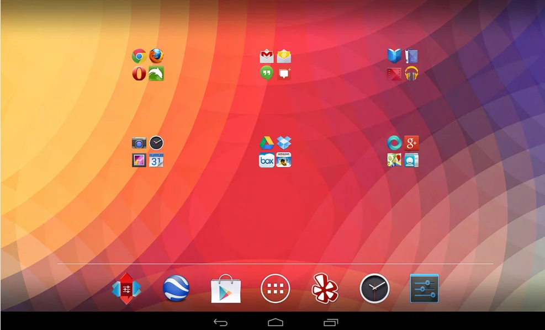This screenshot has width=545, height=330.
Task: Tap the Play Magazines icon
Action: coord(411,56)
